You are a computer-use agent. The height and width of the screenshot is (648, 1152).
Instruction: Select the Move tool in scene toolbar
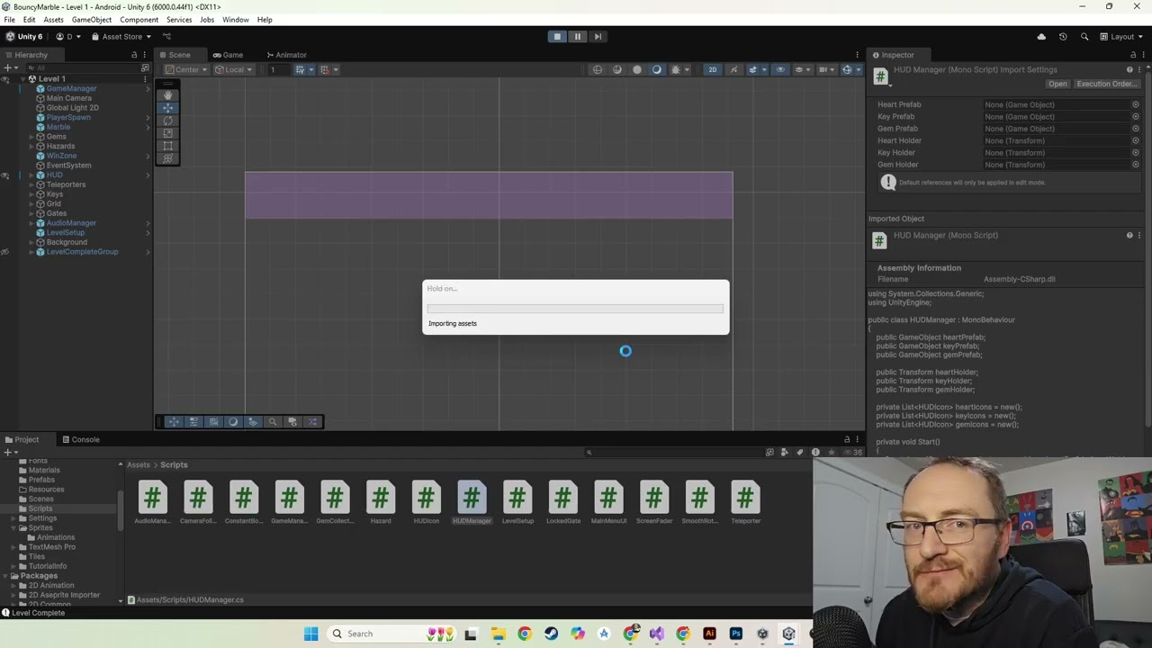167,107
